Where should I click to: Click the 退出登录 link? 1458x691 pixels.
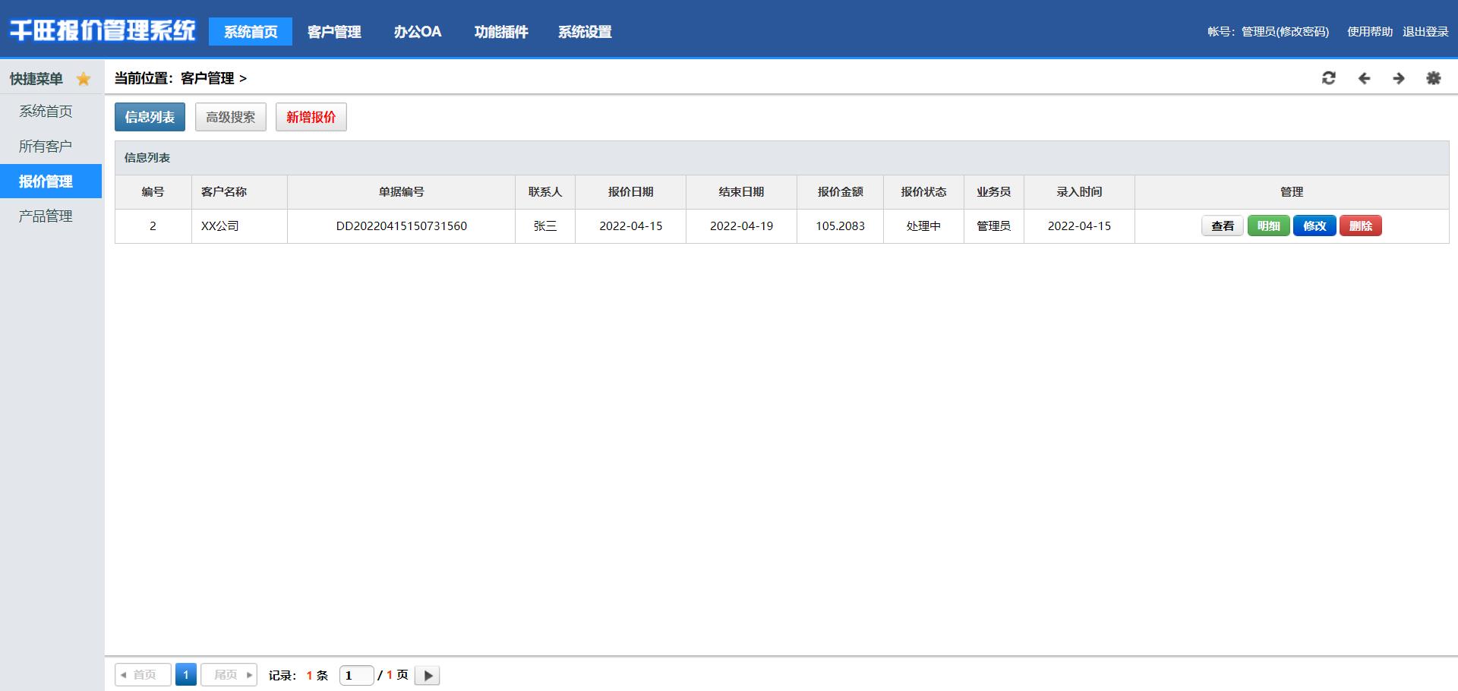point(1425,32)
